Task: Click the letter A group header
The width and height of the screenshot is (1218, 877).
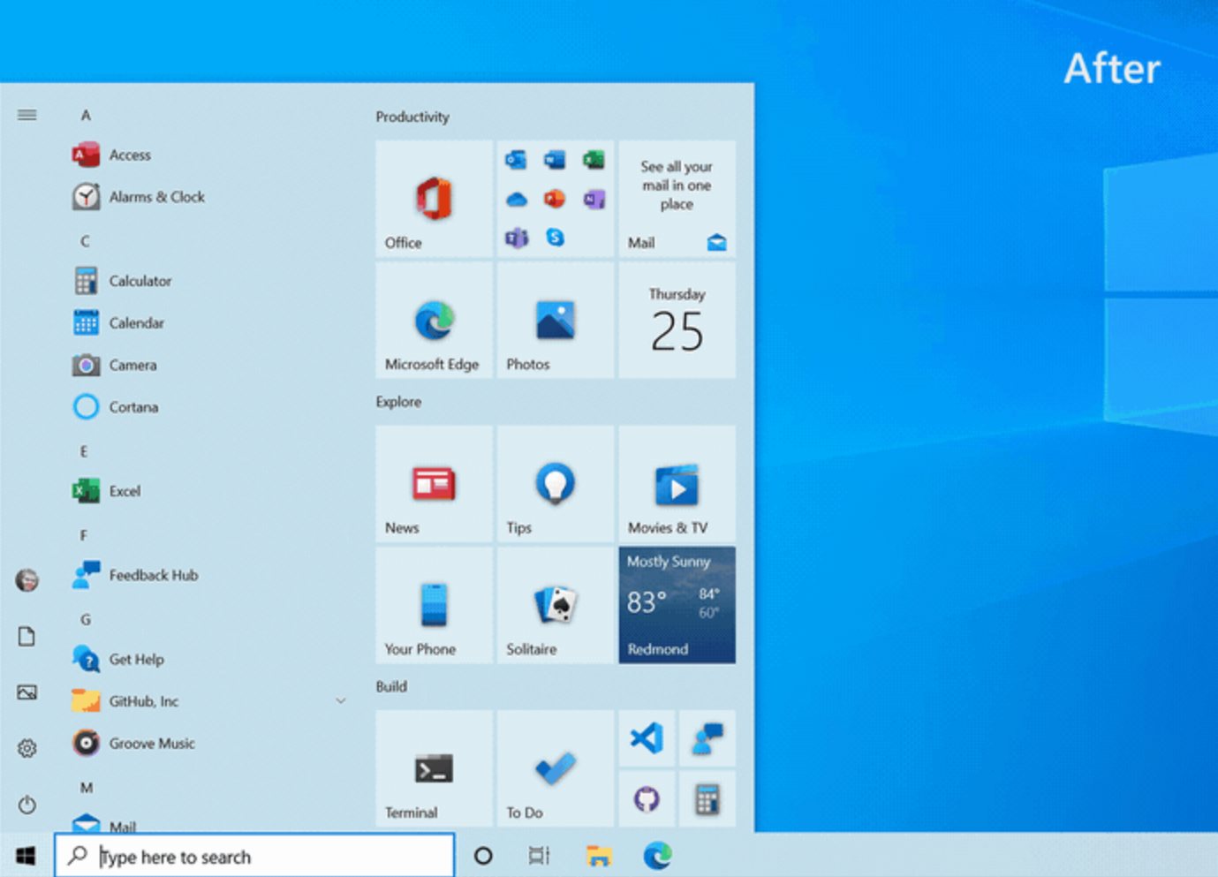Action: tap(86, 115)
